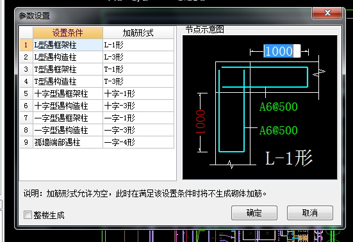Screen dimensions: 353x242
Task: Confirm with the 确定 button
Action: tap(254, 213)
